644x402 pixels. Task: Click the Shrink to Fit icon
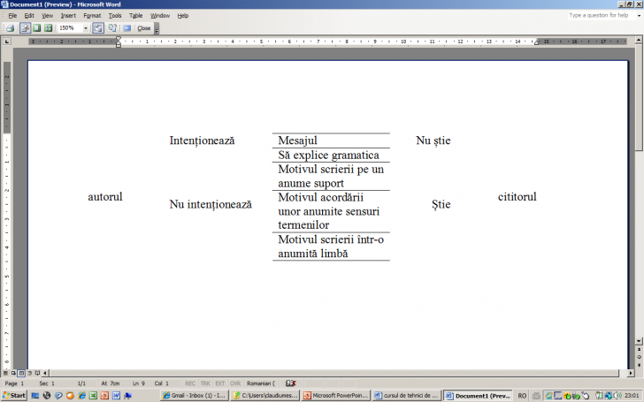click(112, 28)
